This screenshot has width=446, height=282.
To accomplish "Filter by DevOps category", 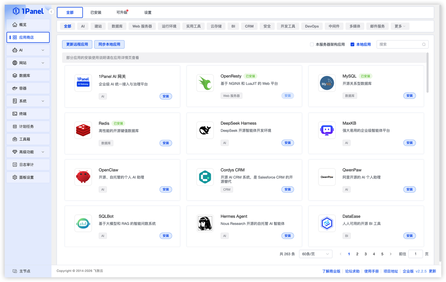I will pyautogui.click(x=312, y=26).
